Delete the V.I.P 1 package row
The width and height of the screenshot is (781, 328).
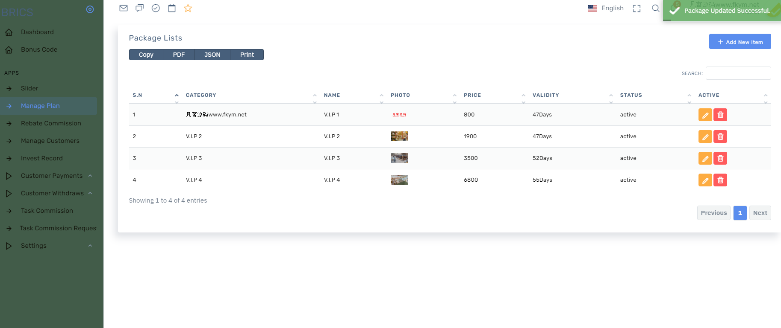point(720,115)
